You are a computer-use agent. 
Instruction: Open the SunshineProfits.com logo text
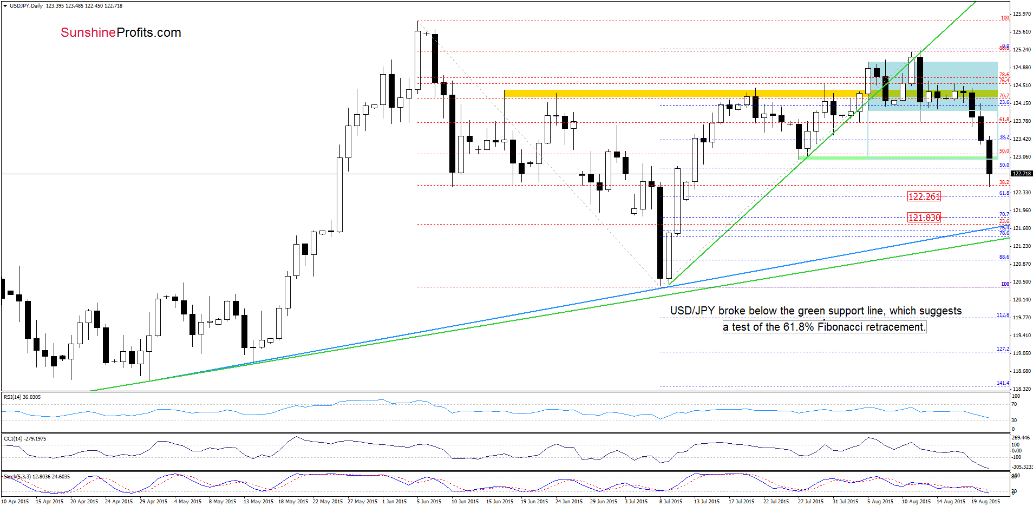tap(121, 32)
